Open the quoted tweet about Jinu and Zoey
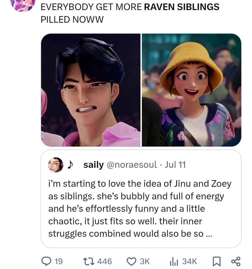The height and width of the screenshot is (269, 252). (x=141, y=199)
